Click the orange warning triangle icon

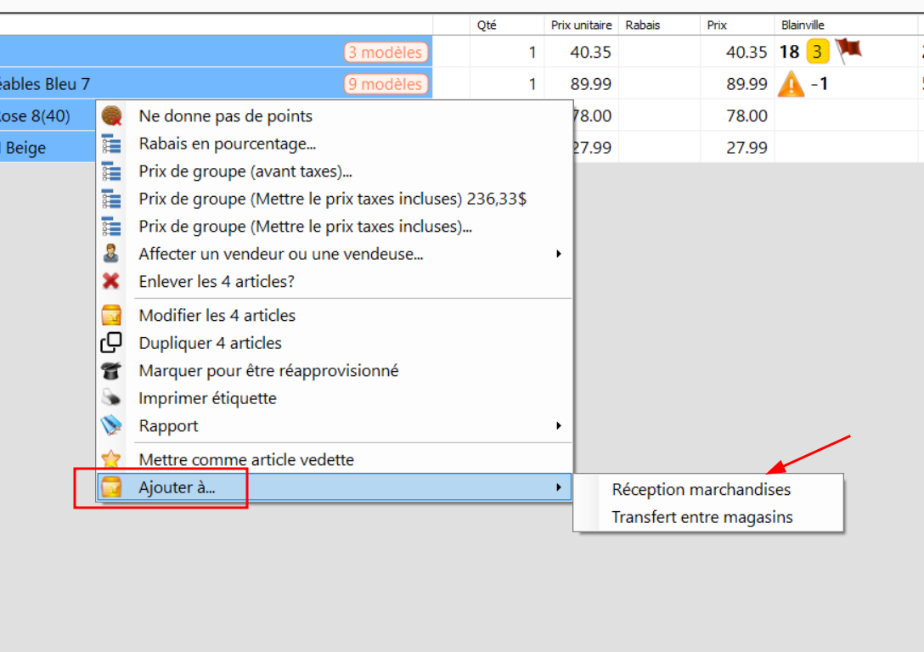tap(791, 84)
